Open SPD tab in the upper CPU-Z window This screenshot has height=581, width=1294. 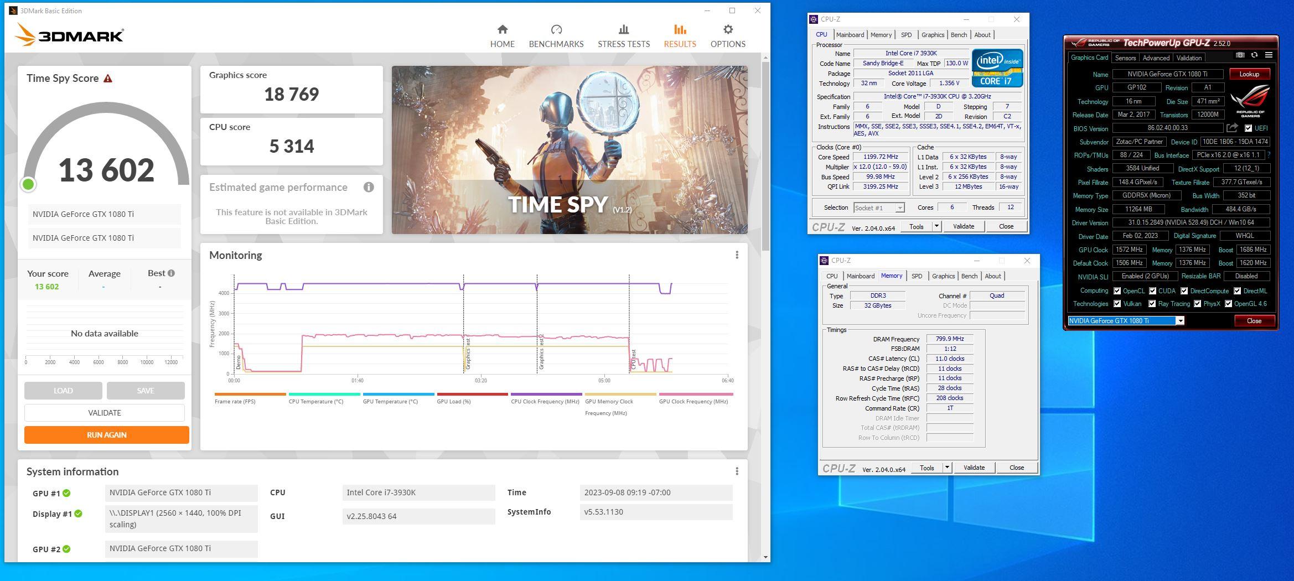[906, 35]
